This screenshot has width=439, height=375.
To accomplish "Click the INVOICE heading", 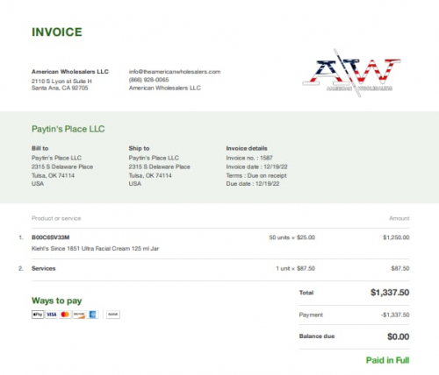I will [x=57, y=32].
